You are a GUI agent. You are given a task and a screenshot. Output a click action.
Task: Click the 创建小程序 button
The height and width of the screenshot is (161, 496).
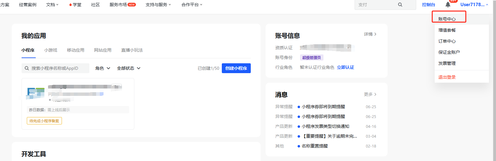click(x=236, y=68)
